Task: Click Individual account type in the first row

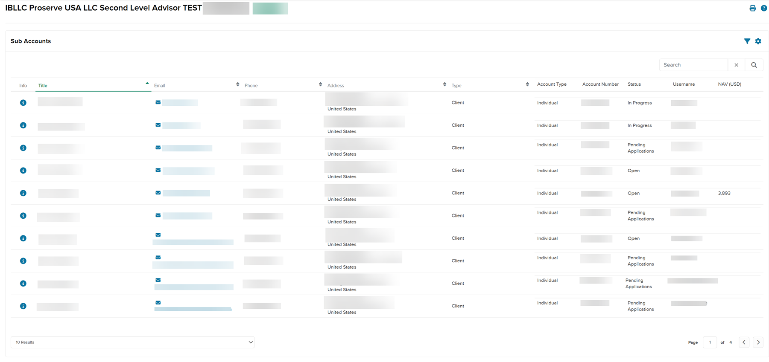Action: pos(547,103)
